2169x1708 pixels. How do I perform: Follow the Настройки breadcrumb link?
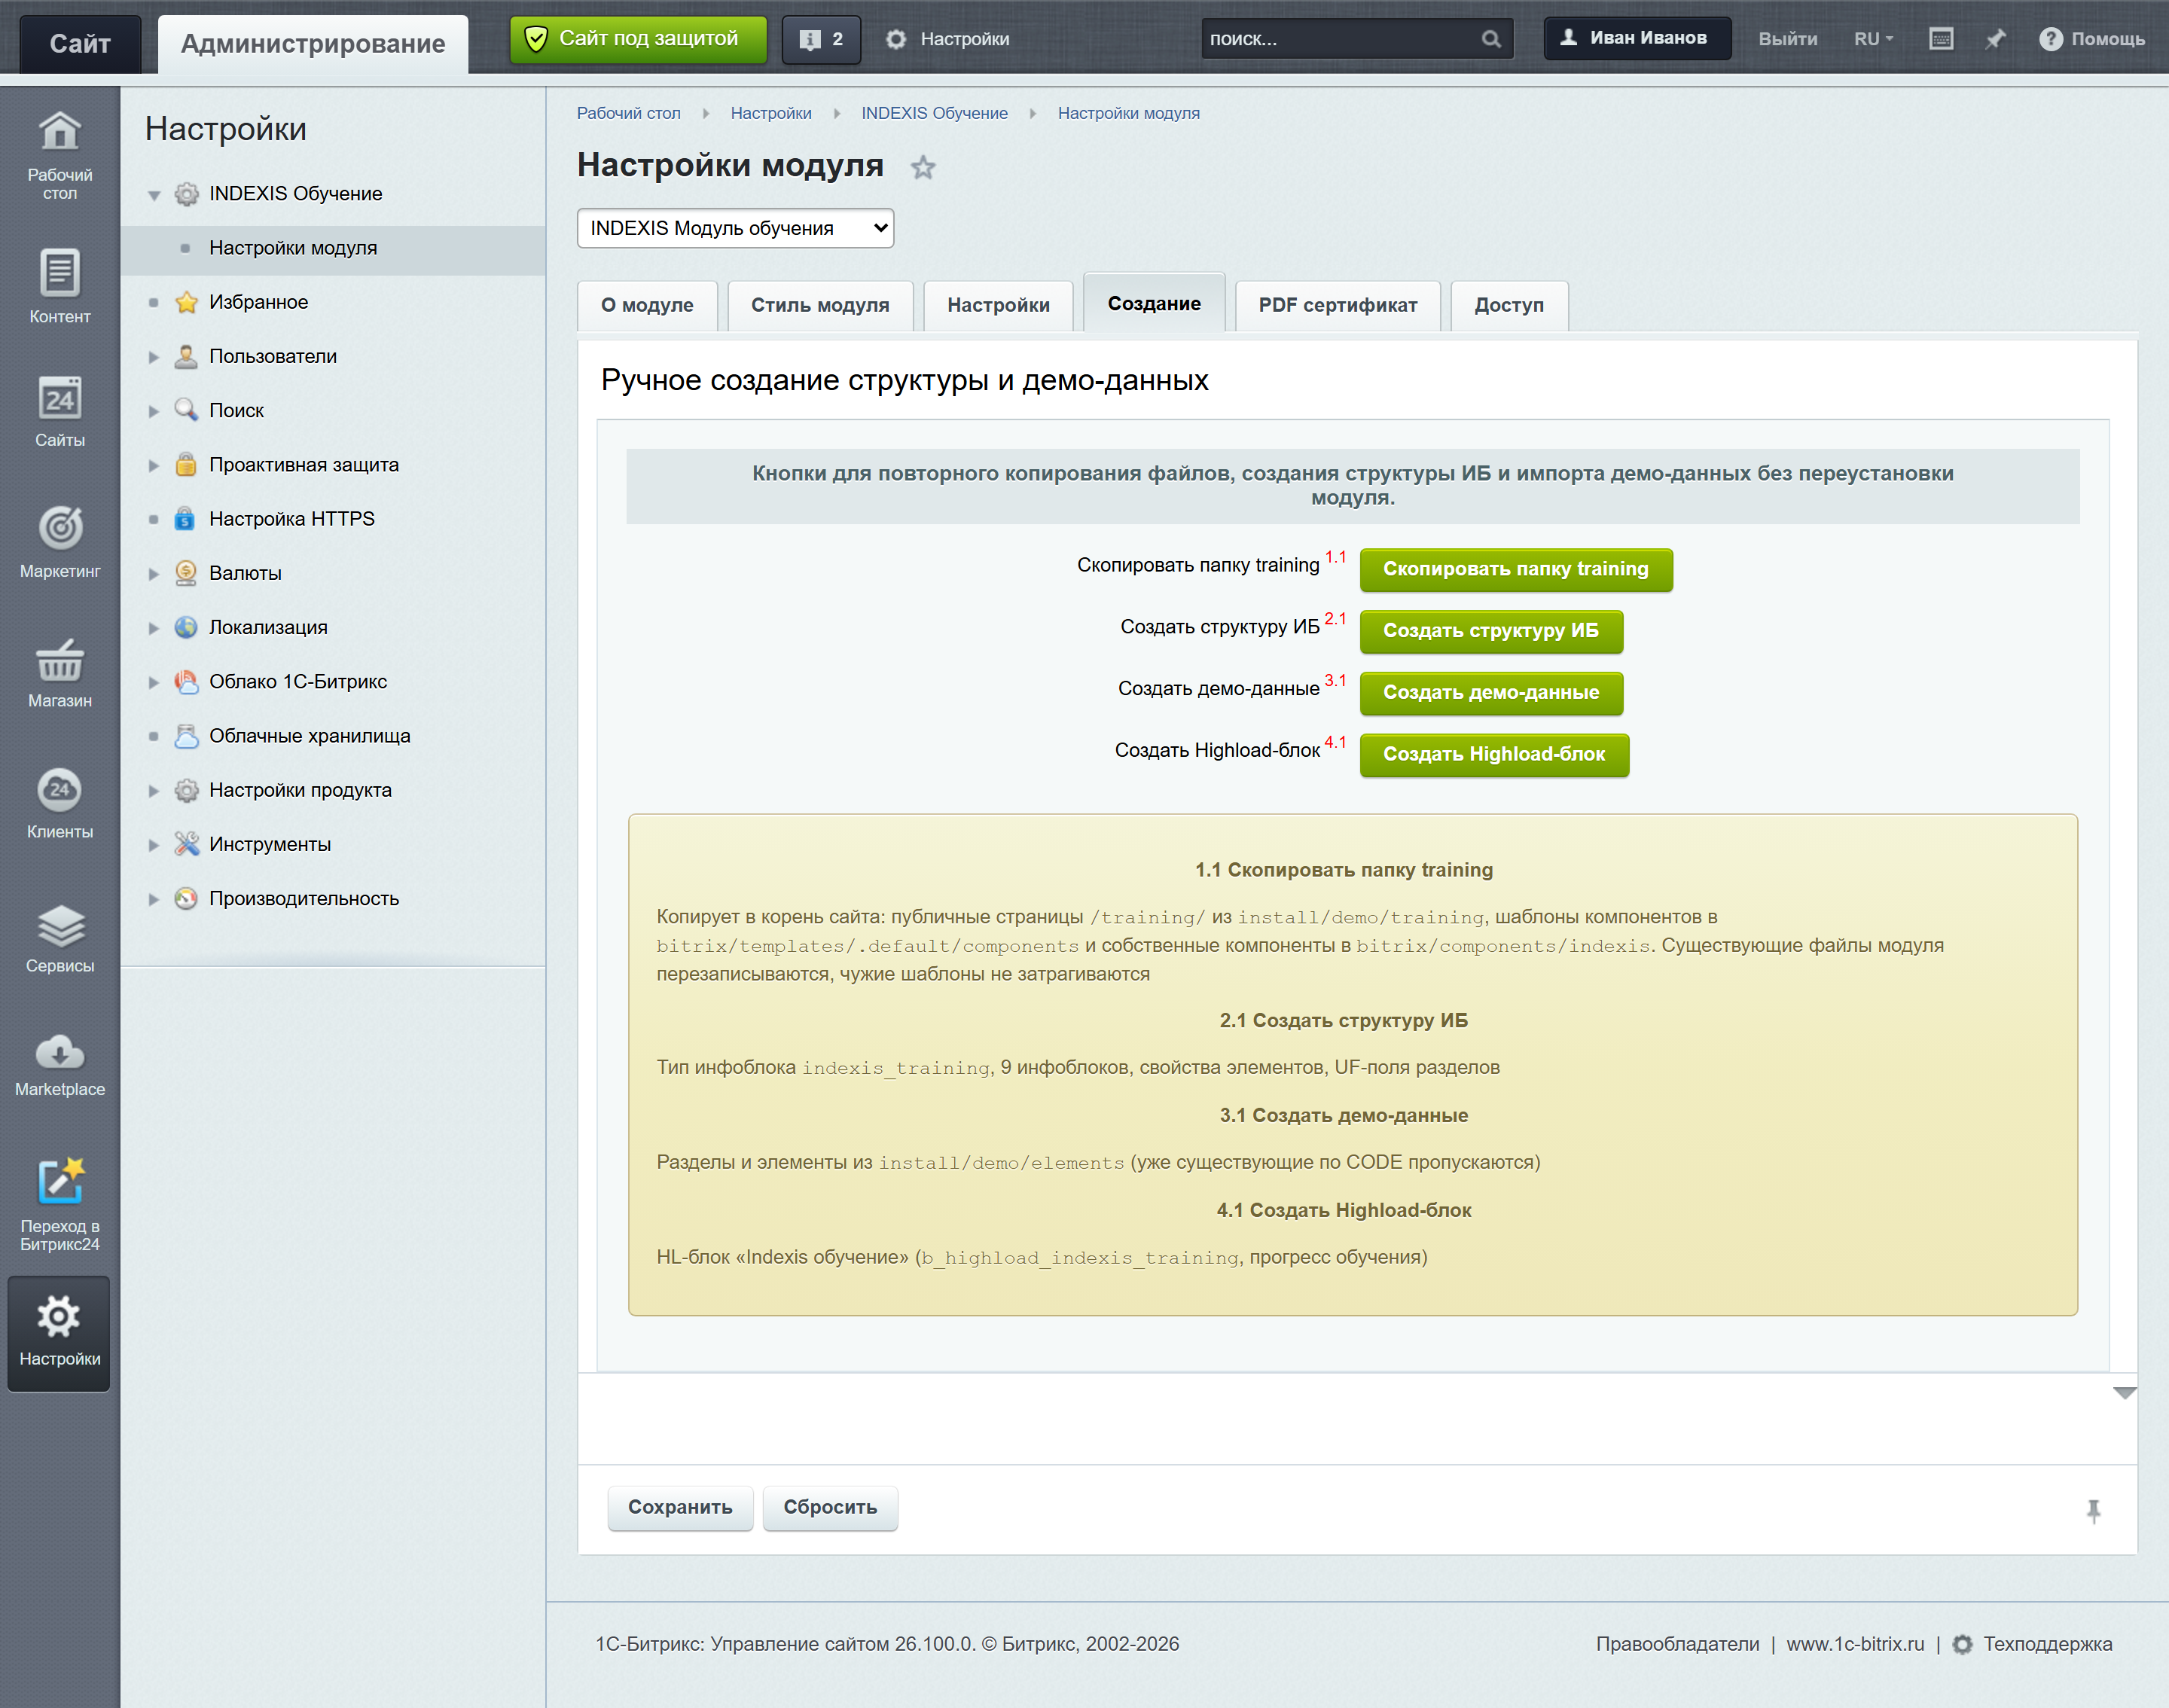pos(771,113)
